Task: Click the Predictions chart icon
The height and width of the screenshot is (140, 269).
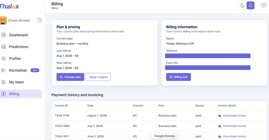Action: pos(3,47)
